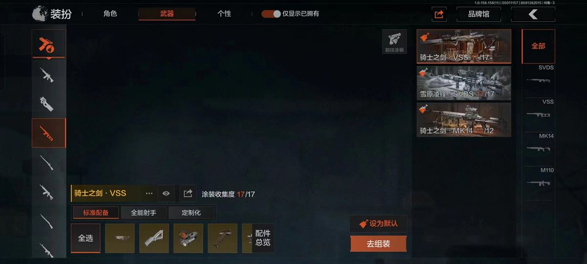
Task: Click the 去组装 button
Action: point(378,244)
